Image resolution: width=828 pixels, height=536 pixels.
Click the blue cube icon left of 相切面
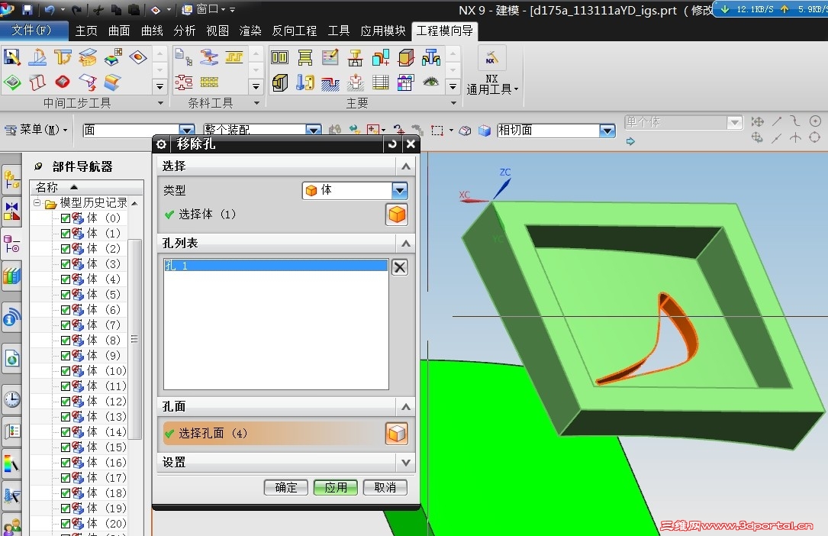pyautogui.click(x=485, y=130)
